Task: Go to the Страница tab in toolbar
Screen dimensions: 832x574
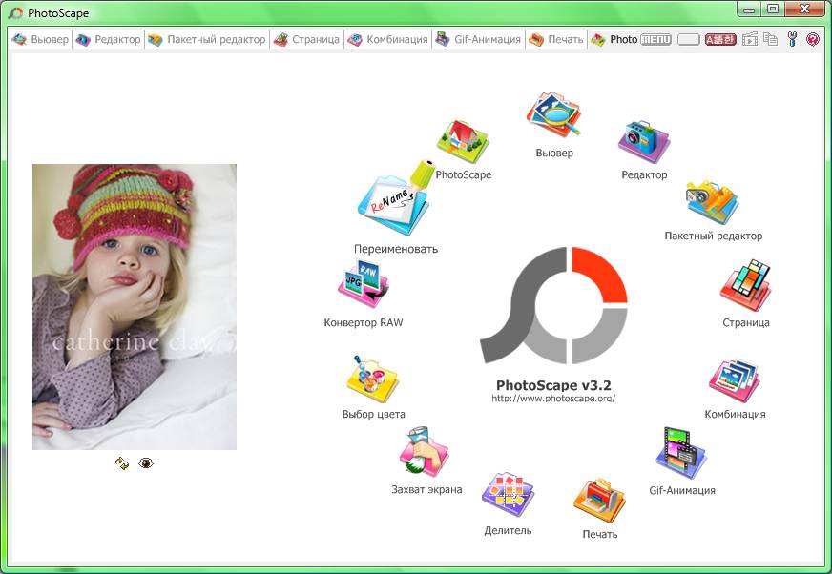Action: tap(306, 40)
